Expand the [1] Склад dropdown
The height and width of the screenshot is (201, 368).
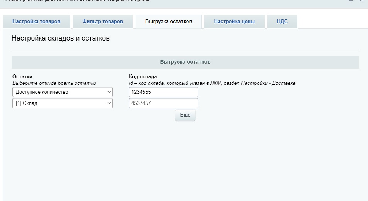(x=62, y=103)
